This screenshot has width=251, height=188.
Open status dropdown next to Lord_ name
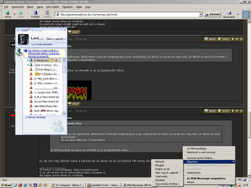[x=65, y=39]
